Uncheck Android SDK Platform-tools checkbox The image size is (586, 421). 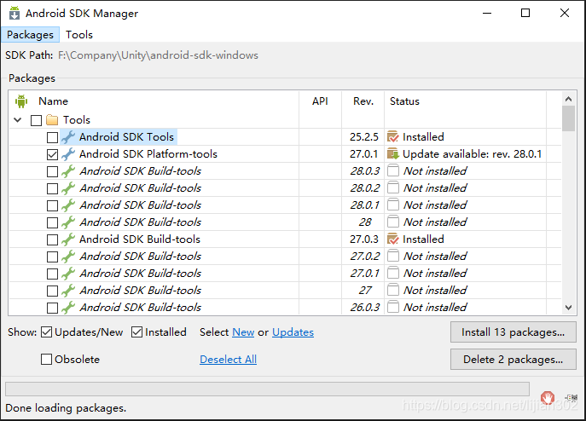click(x=52, y=154)
